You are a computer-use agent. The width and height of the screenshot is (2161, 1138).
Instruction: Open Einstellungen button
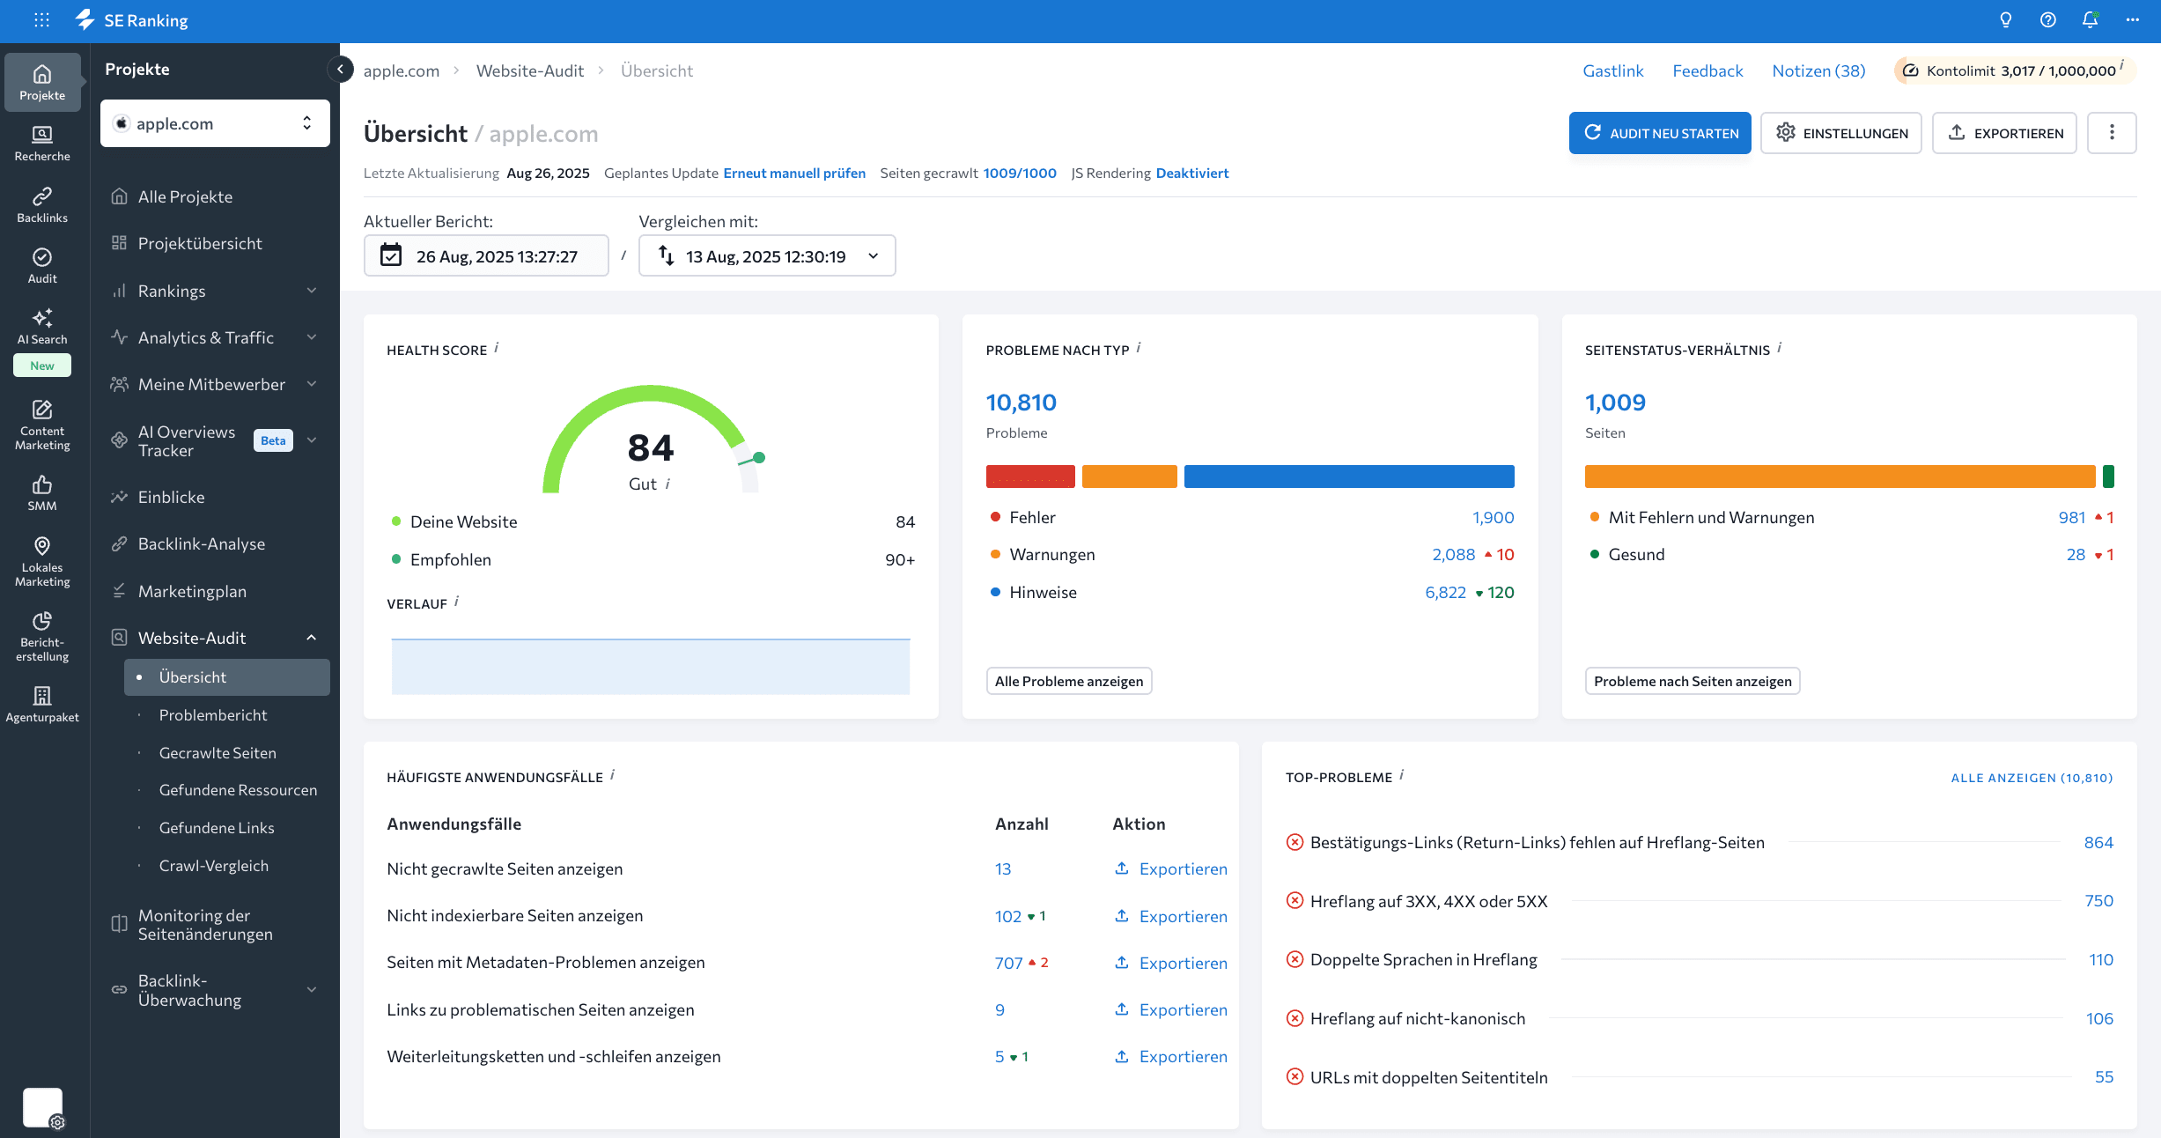(1841, 132)
